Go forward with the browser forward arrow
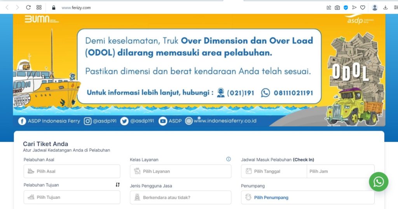Viewport: 398px width, 209px height. pos(17,8)
